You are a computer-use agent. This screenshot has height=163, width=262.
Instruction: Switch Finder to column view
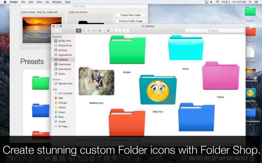click(88, 31)
